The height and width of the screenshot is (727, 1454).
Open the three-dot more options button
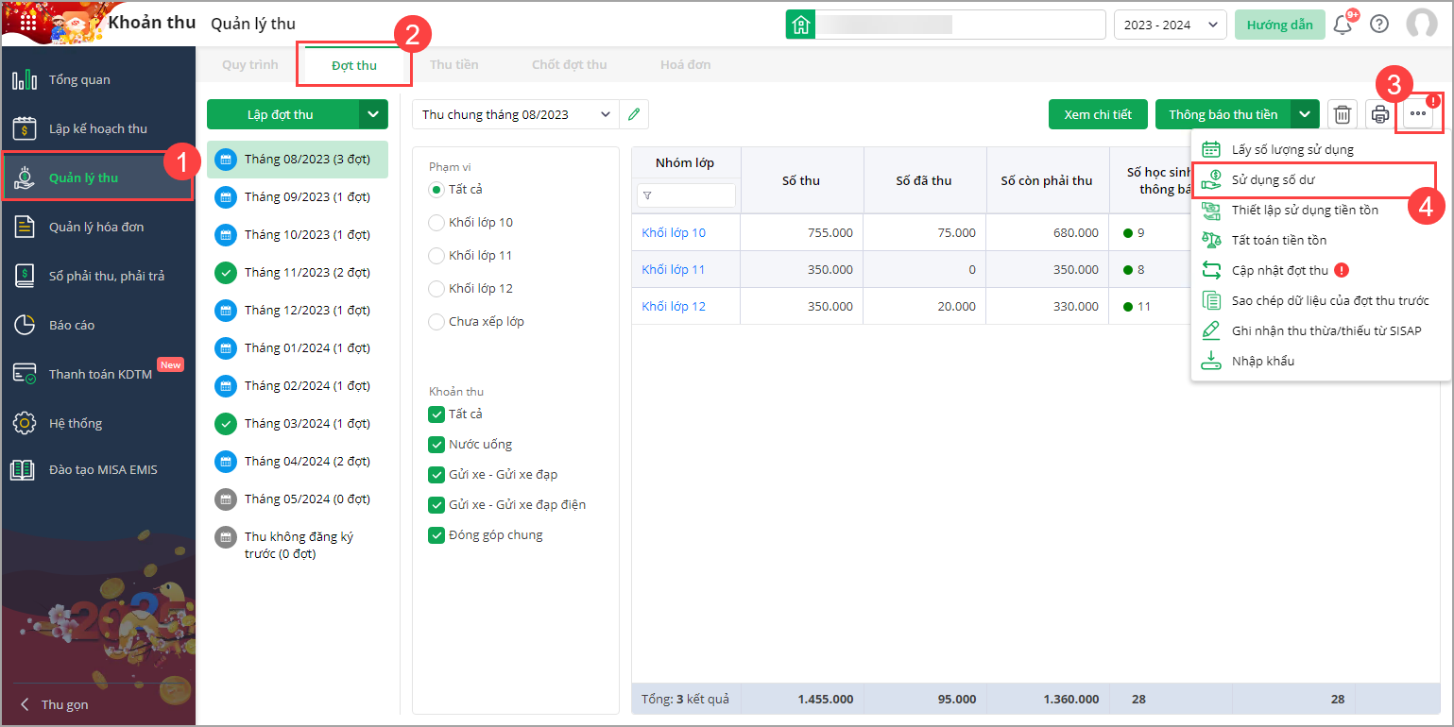1418,115
